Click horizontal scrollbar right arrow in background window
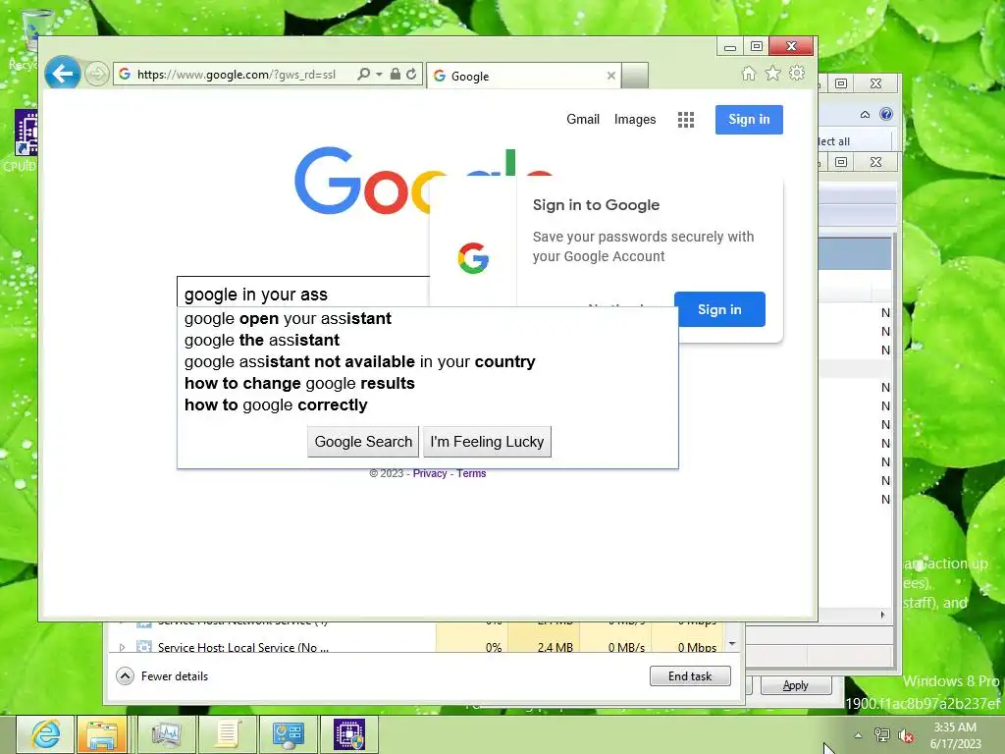The height and width of the screenshot is (754, 1005). [x=882, y=615]
